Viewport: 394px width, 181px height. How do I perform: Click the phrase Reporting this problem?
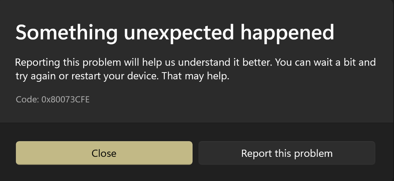(68, 63)
